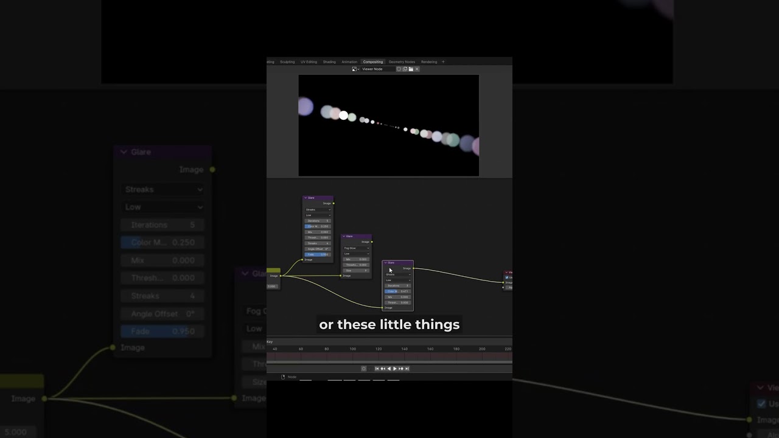Viewport: 779px width, 438px height.
Task: Click the Iterations 5 field in Streaks node
Action: coord(318,221)
